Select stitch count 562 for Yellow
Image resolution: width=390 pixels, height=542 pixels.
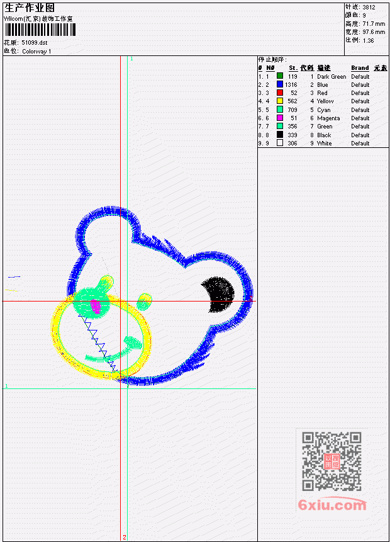click(x=292, y=101)
